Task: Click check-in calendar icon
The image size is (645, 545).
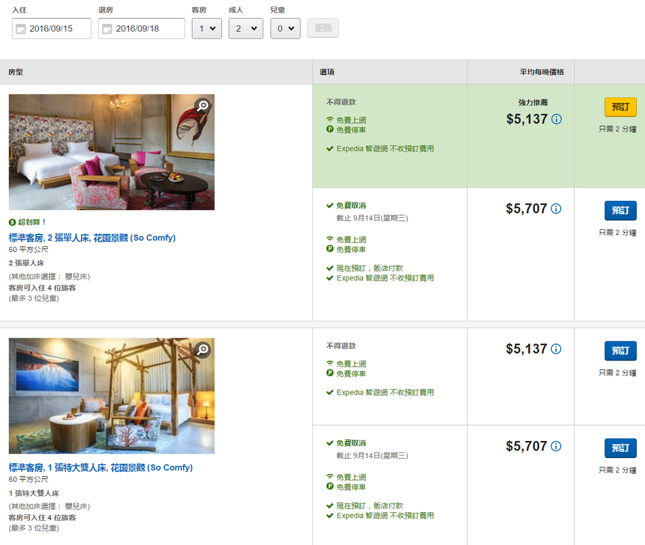Action: point(21,29)
